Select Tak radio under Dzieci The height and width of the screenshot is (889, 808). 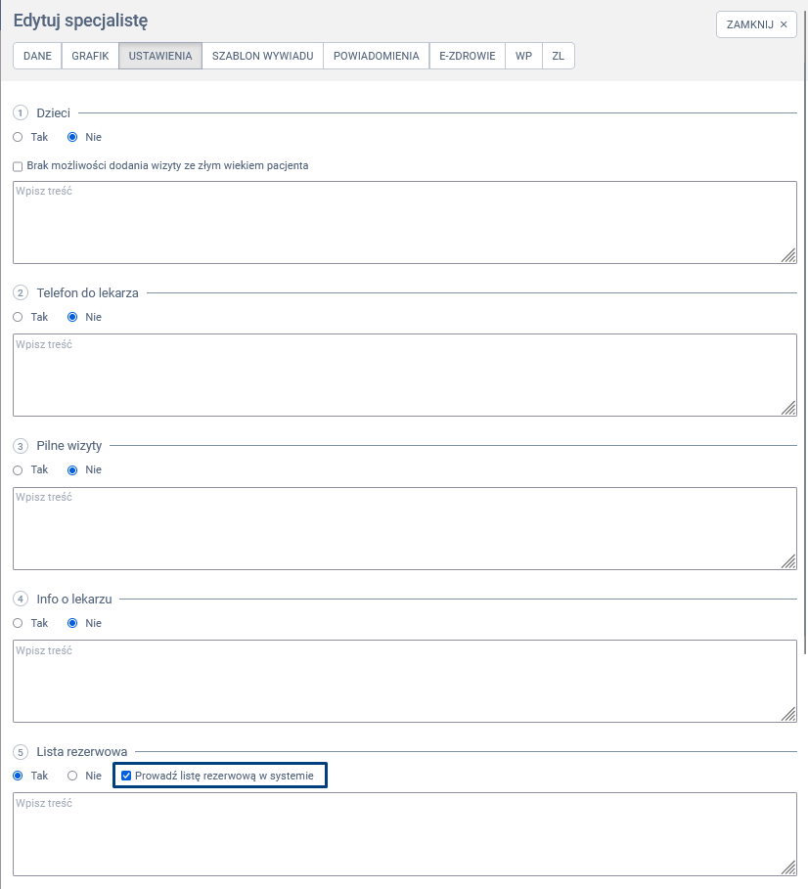(19, 137)
